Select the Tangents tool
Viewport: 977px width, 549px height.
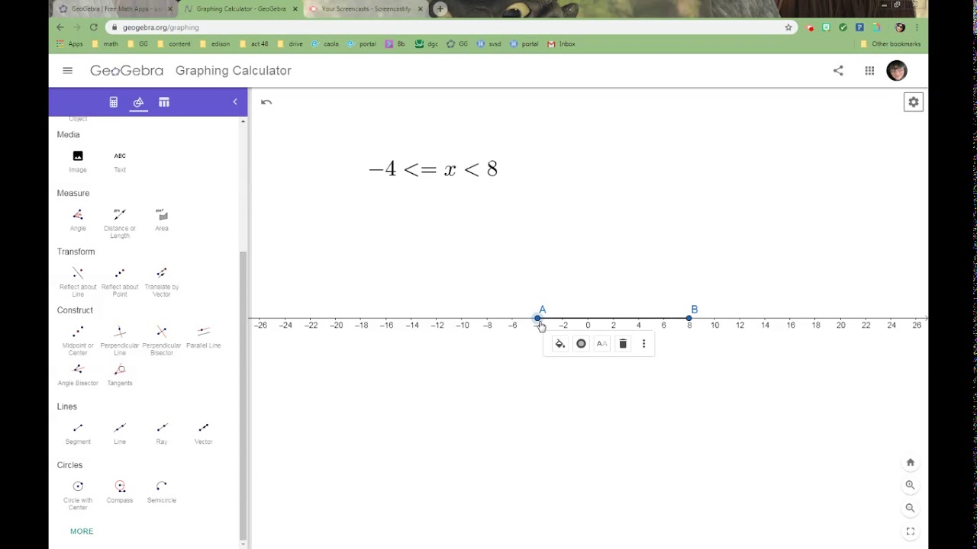[x=120, y=374]
